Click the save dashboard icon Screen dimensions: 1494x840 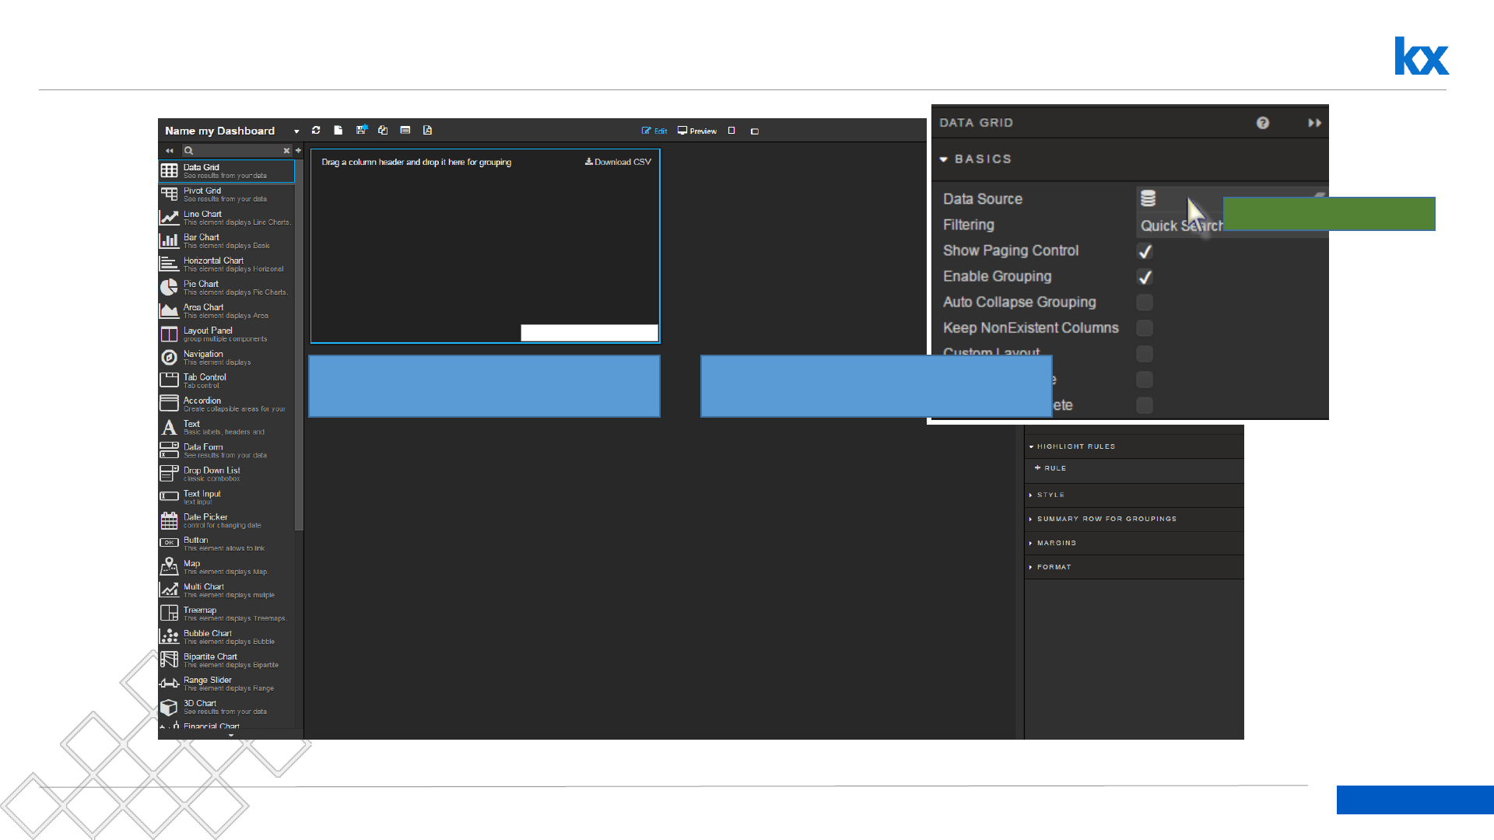click(361, 131)
